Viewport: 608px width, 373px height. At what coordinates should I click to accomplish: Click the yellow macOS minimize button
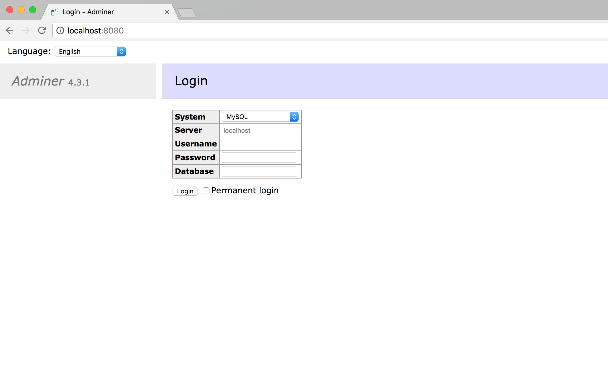click(21, 10)
